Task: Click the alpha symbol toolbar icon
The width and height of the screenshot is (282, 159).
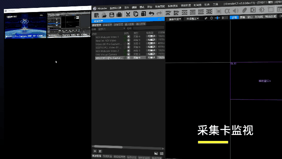Action: [x=227, y=11]
